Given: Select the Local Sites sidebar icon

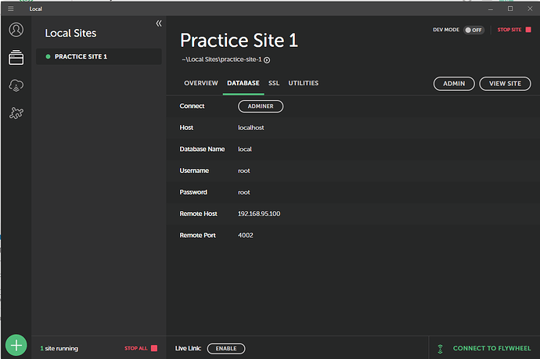Looking at the screenshot, I should tap(16, 57).
